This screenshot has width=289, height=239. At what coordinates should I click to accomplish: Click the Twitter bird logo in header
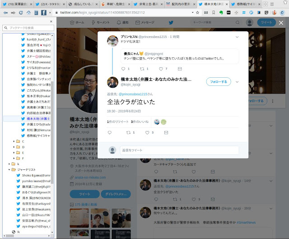click(x=171, y=23)
